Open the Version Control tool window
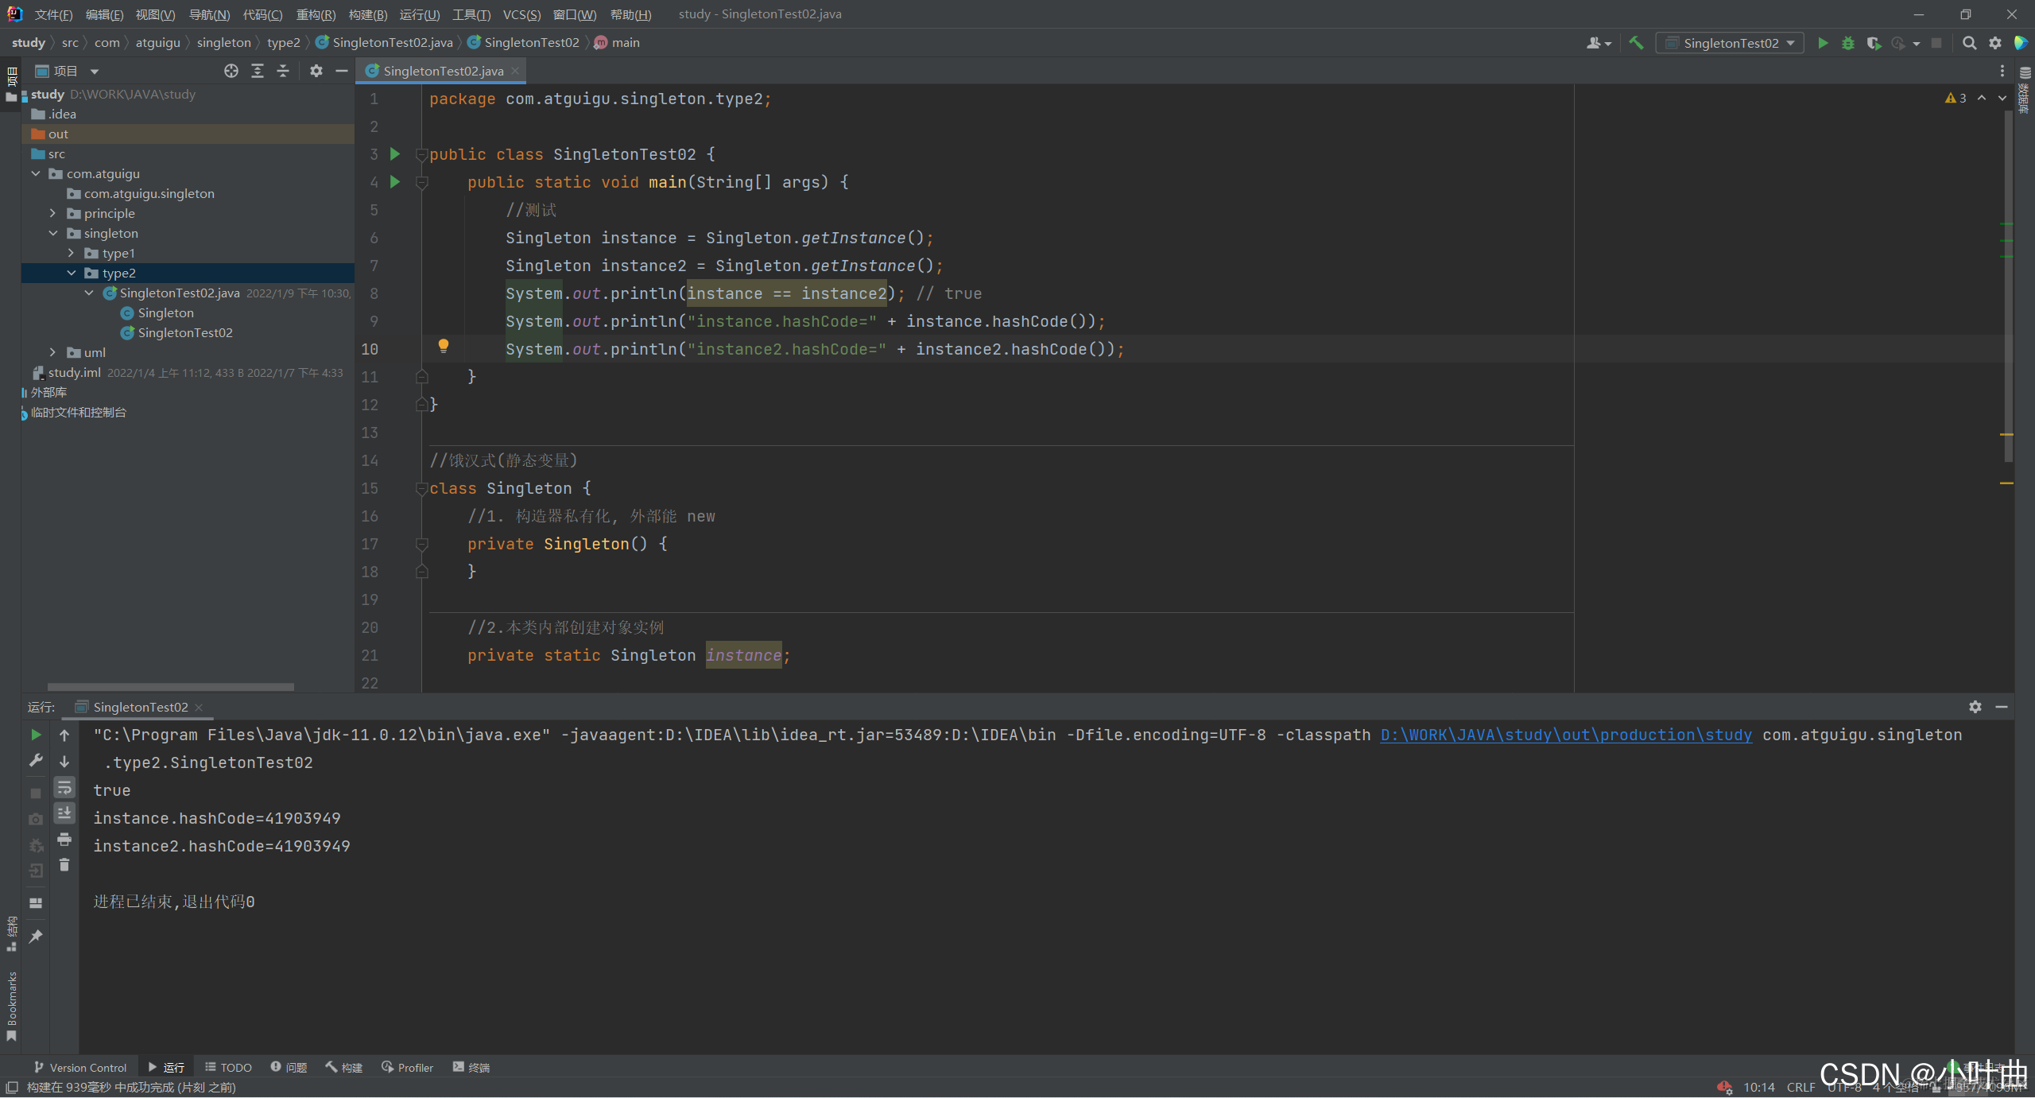This screenshot has height=1098, width=2035. pos(80,1067)
